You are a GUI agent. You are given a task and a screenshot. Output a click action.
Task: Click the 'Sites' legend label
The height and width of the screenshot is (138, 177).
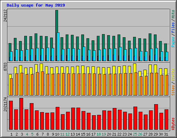pos(173,90)
